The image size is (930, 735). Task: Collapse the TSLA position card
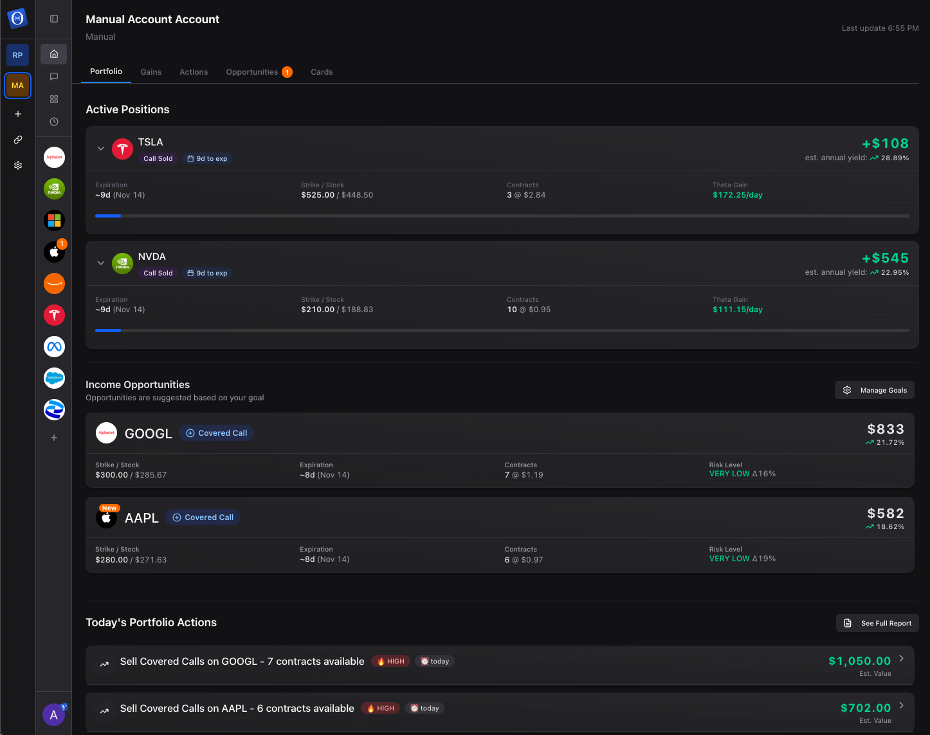pyautogui.click(x=101, y=149)
